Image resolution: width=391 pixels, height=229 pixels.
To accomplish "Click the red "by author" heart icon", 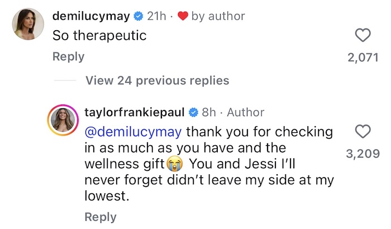I will pyautogui.click(x=182, y=17).
